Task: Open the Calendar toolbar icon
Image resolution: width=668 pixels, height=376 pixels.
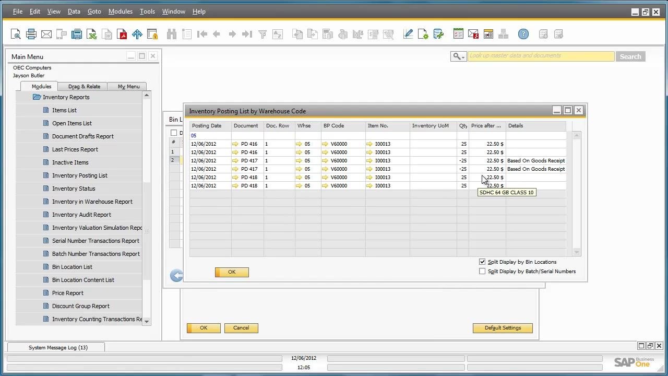Action: (x=488, y=34)
